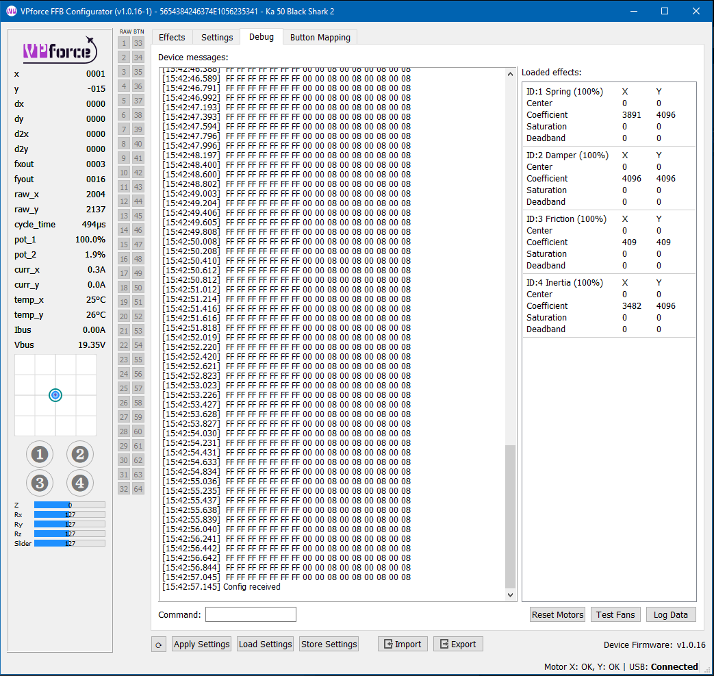
Task: Click Load Settings
Action: (265, 644)
